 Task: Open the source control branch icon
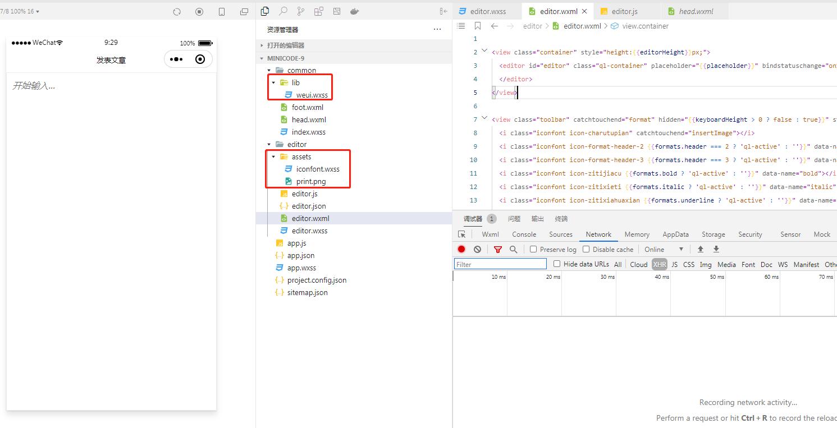click(301, 11)
